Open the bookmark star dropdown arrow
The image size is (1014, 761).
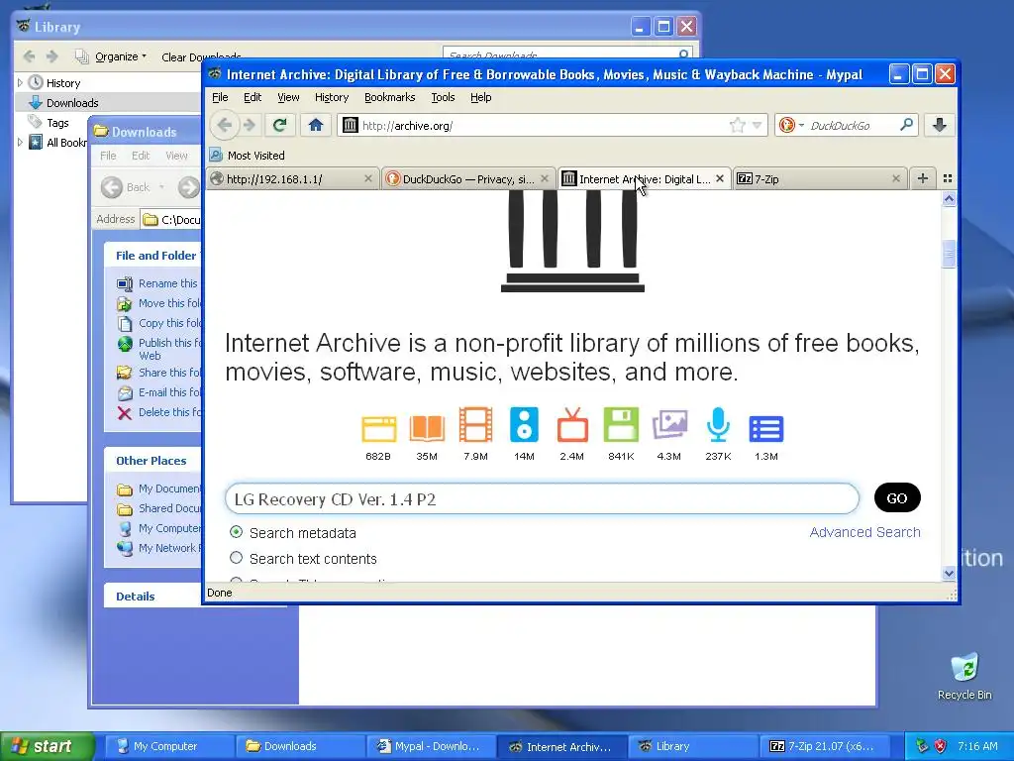tap(757, 125)
